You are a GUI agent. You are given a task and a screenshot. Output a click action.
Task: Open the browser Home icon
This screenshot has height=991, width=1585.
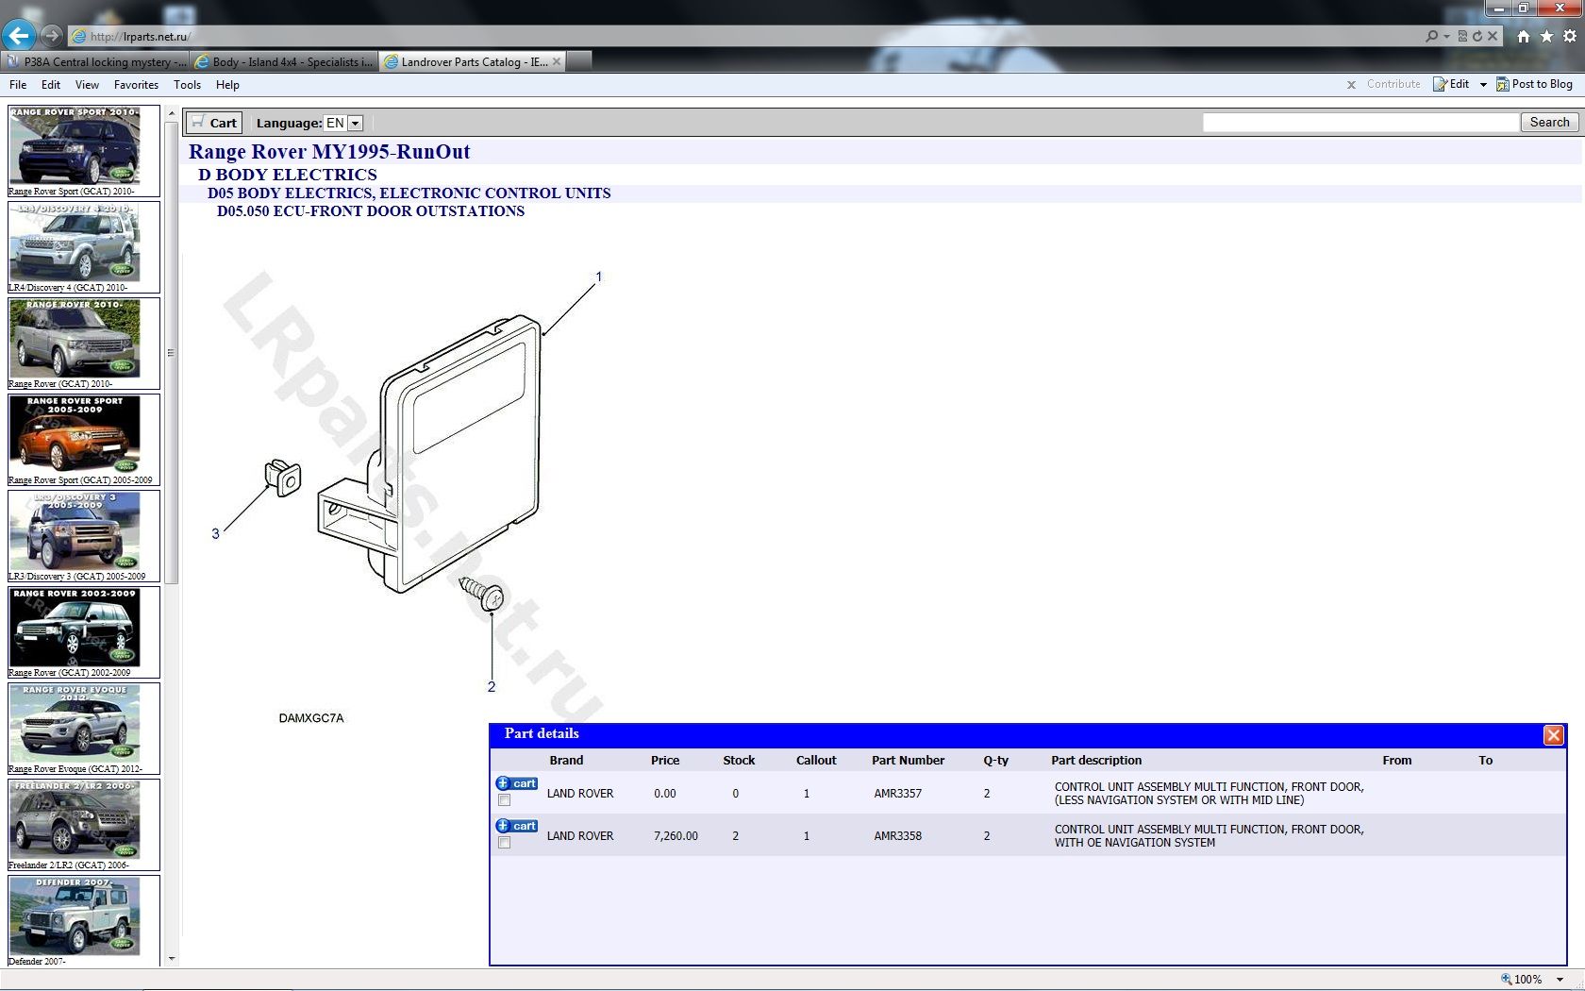1524,36
